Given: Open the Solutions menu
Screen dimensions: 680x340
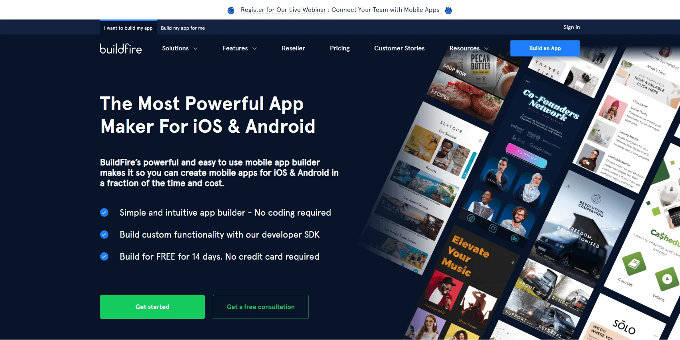Looking at the screenshot, I should pyautogui.click(x=175, y=48).
